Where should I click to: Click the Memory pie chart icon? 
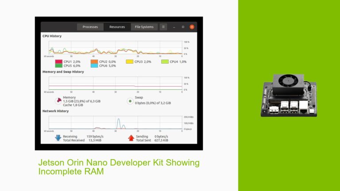point(58,101)
